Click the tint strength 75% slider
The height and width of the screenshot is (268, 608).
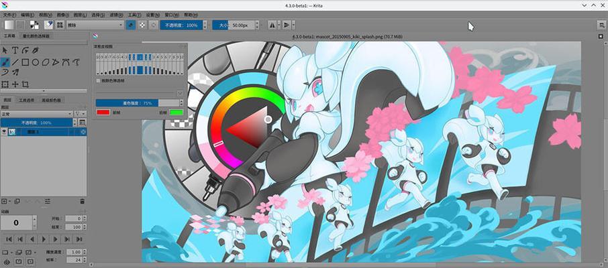[x=138, y=103]
